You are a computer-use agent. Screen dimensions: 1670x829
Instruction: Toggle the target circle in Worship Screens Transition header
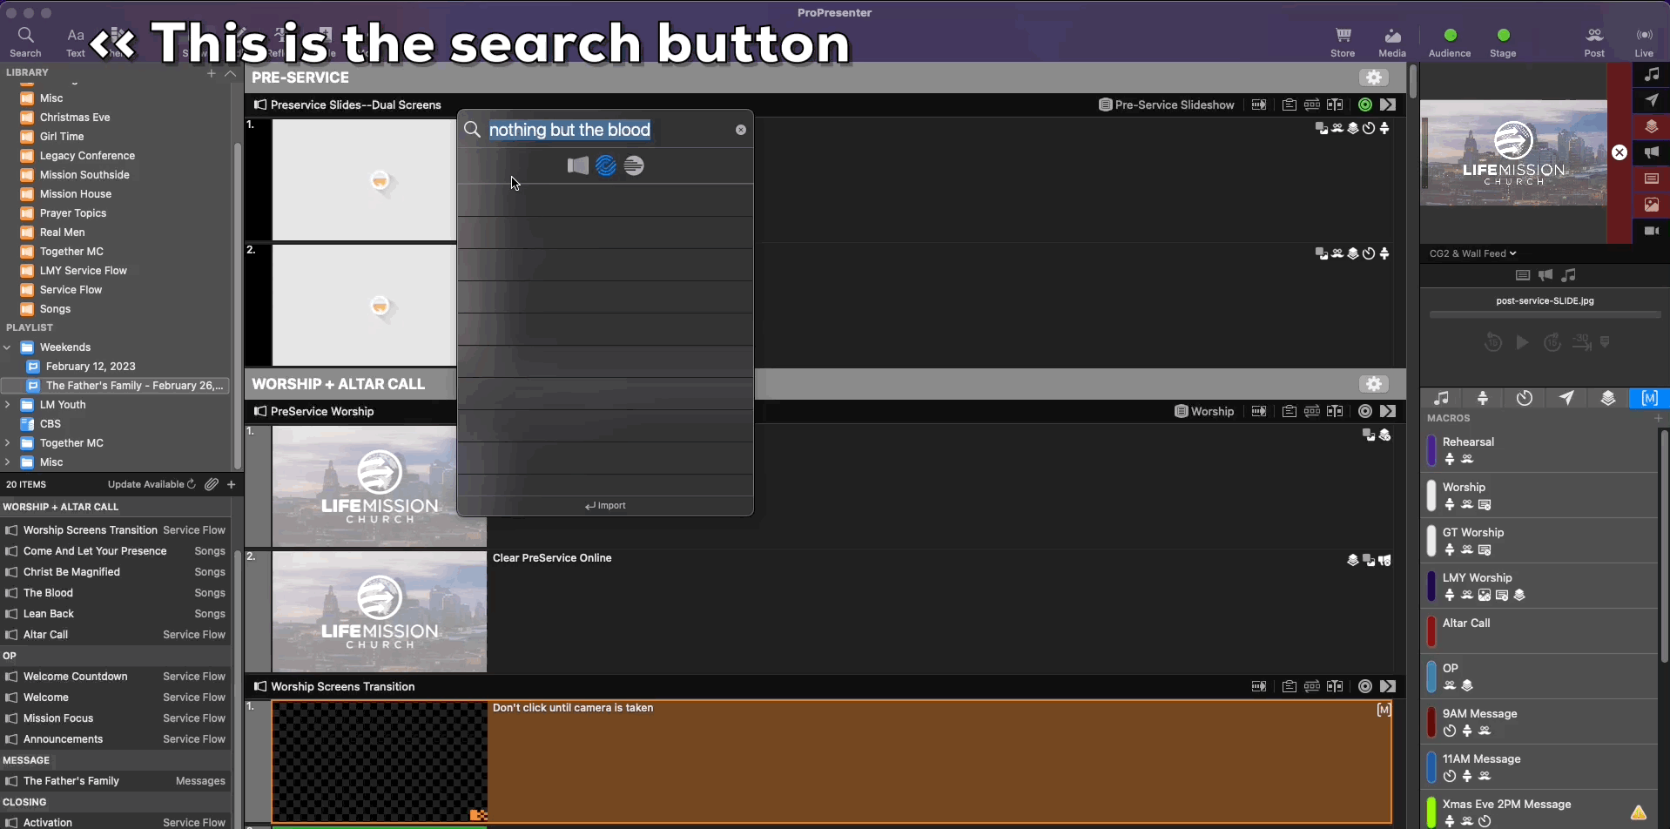click(x=1365, y=687)
